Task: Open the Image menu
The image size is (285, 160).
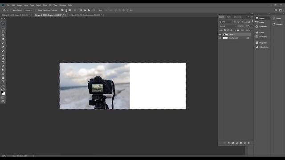Action: 19,5
